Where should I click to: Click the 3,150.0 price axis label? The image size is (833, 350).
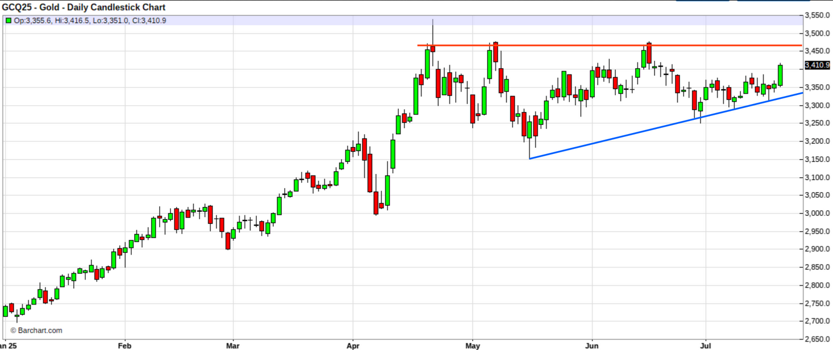point(818,160)
